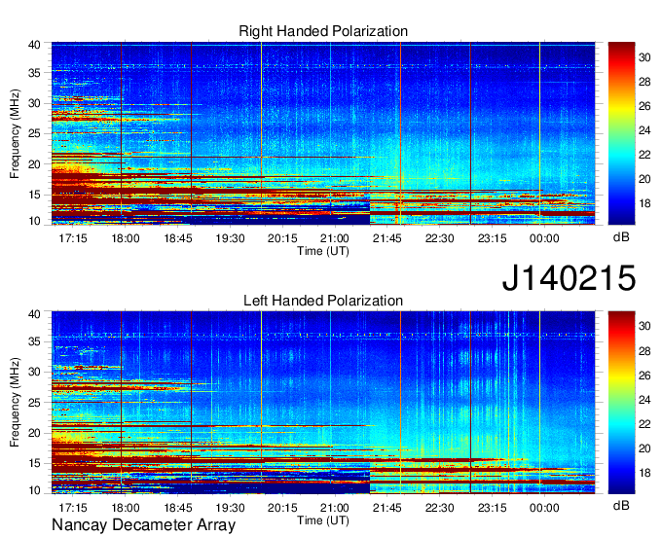Screen dimensions: 662x537
Task: Click the '22:30' time tick of Left Handed plot
Action: 439,508
